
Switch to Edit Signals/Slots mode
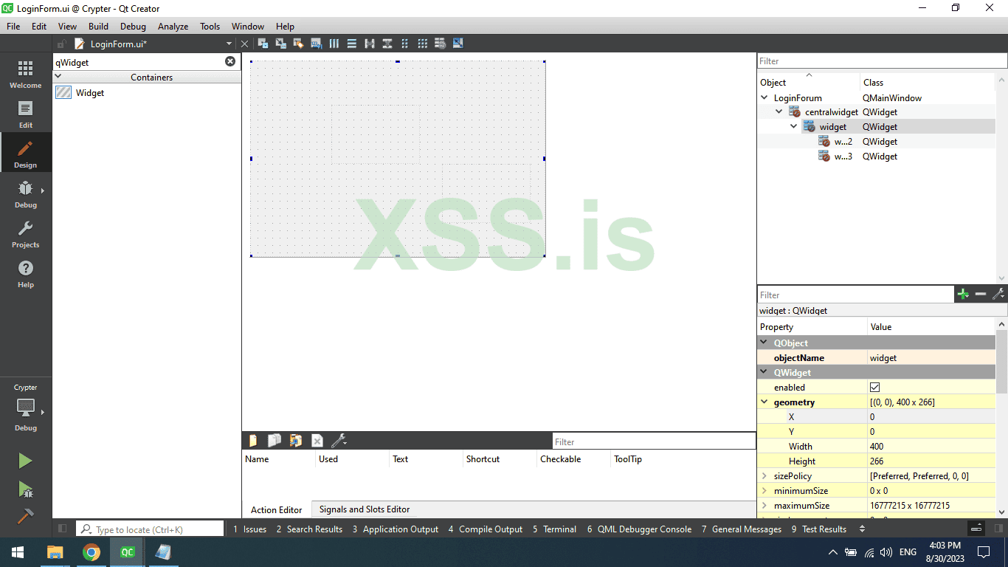coord(280,43)
